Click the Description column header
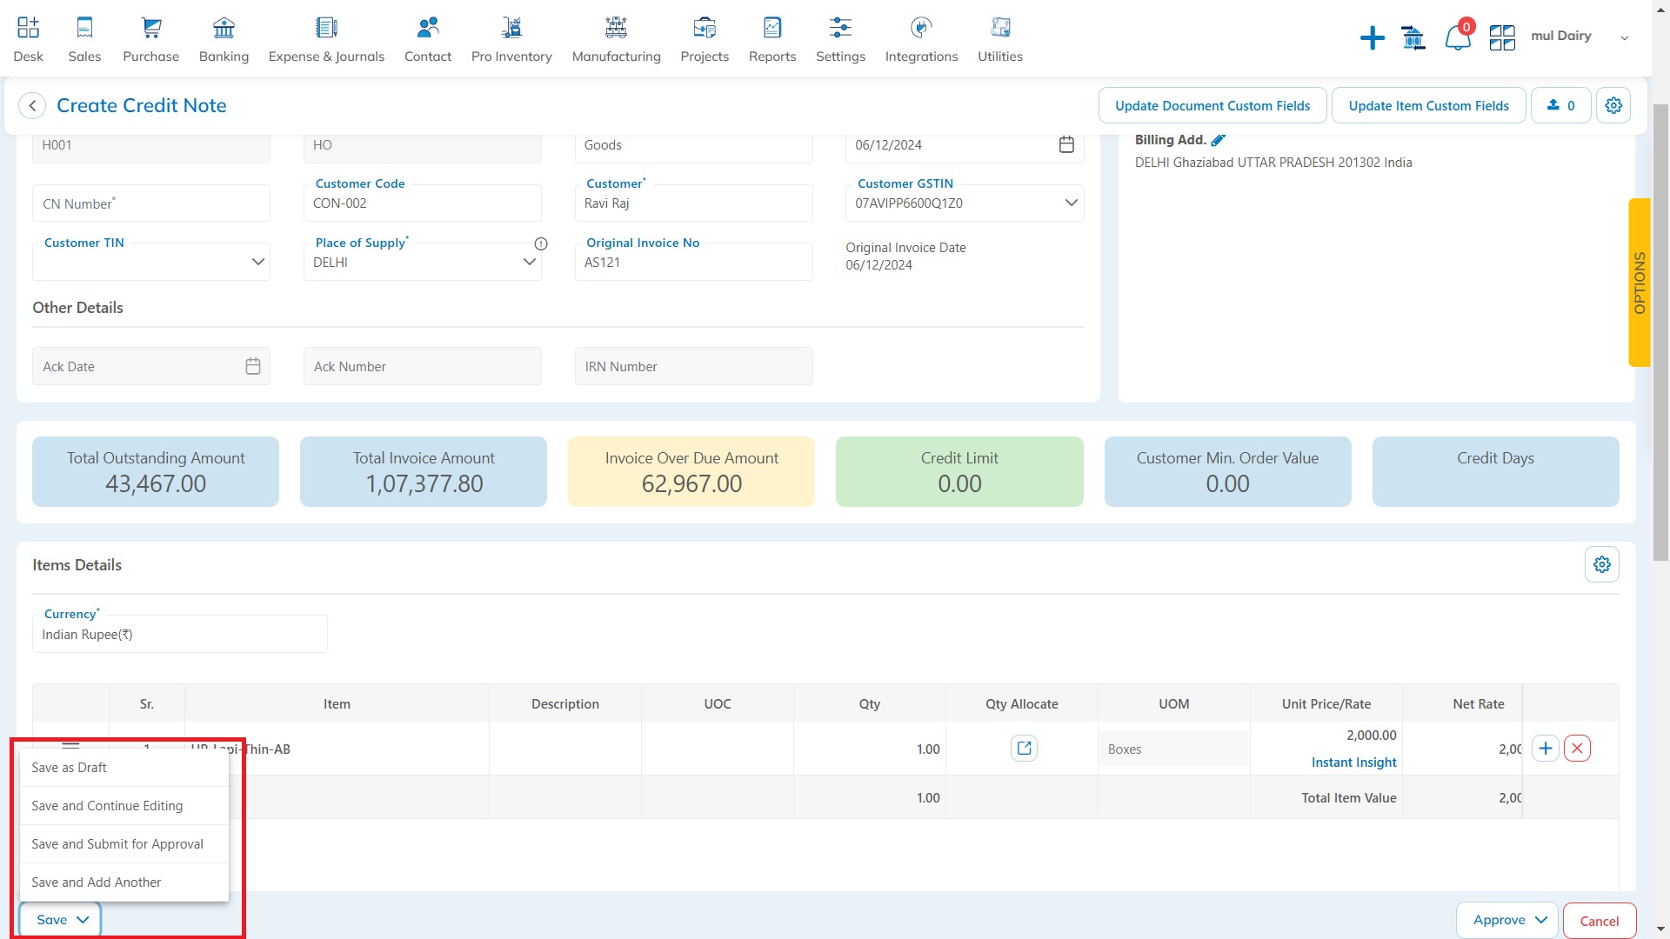The height and width of the screenshot is (939, 1670). coord(564,703)
